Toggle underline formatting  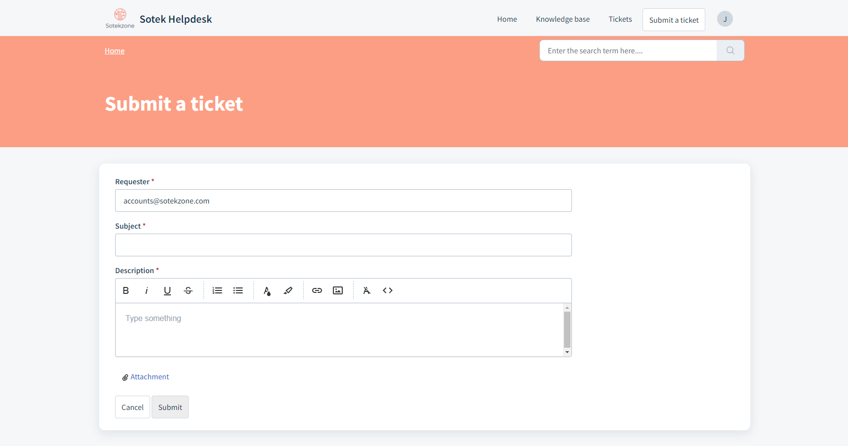pos(167,290)
